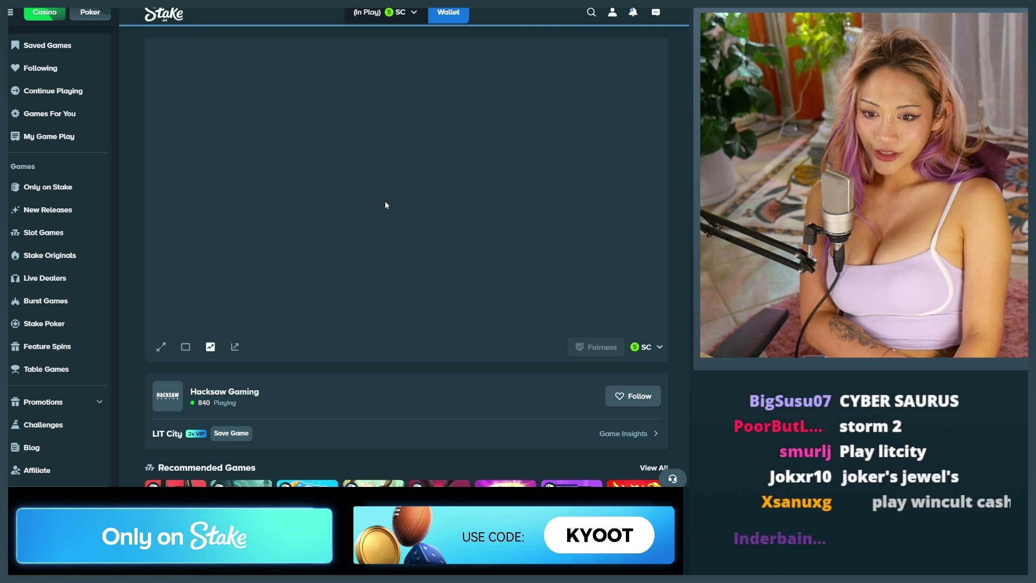Enter fullscreen mode for the game
The height and width of the screenshot is (583, 1036).
coord(161,347)
